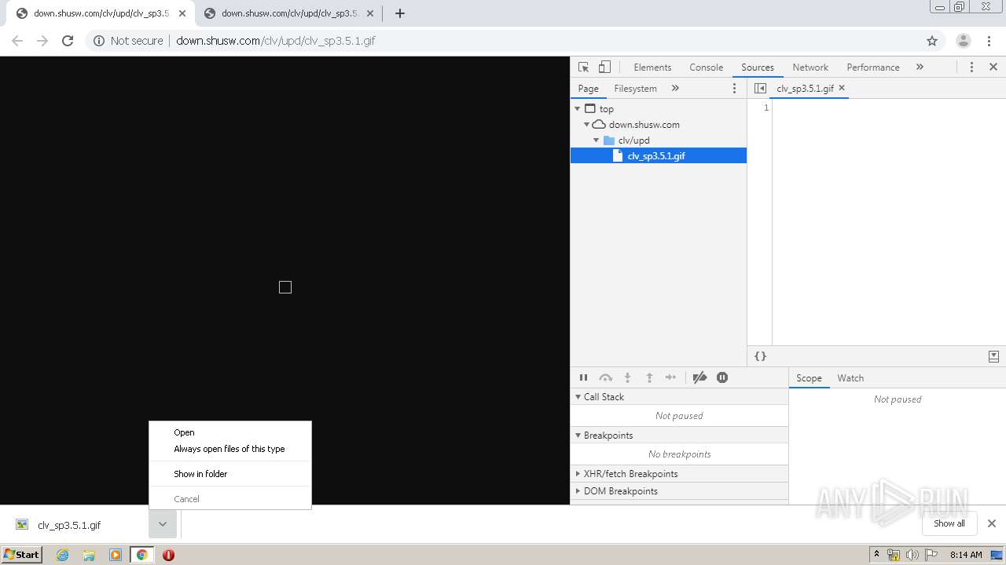Viewport: 1006px width, 565px height.
Task: Activate the inspect element picker icon
Action: 583,67
